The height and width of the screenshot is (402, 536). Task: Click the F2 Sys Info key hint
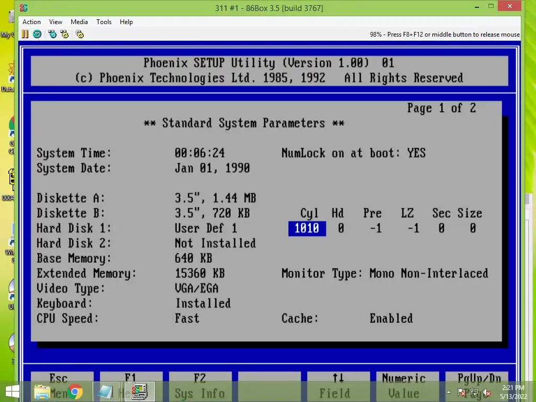[200, 386]
